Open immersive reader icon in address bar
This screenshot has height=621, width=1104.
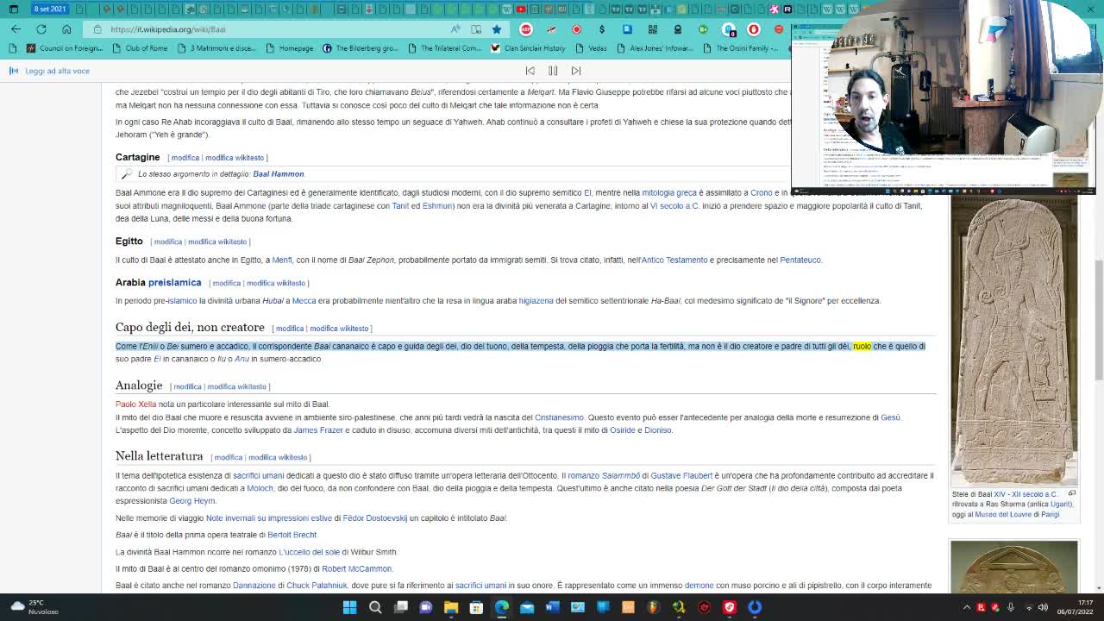pyautogui.click(x=476, y=29)
